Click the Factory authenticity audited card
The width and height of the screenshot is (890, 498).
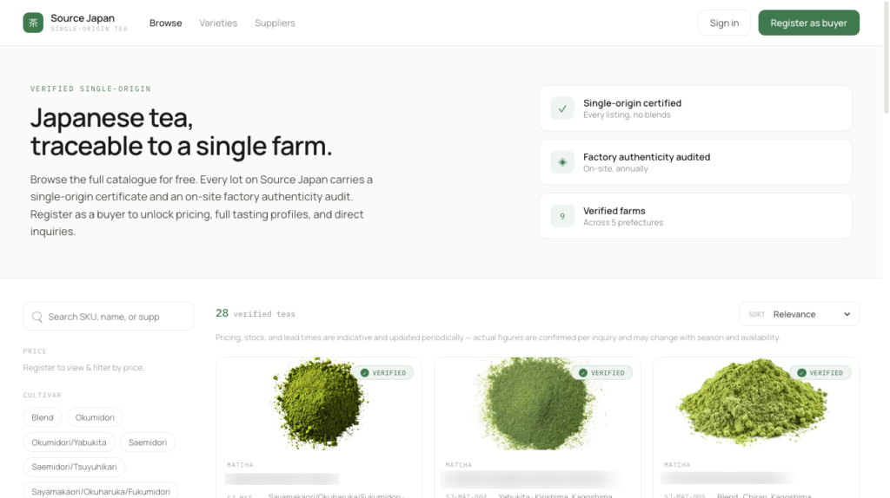695,162
